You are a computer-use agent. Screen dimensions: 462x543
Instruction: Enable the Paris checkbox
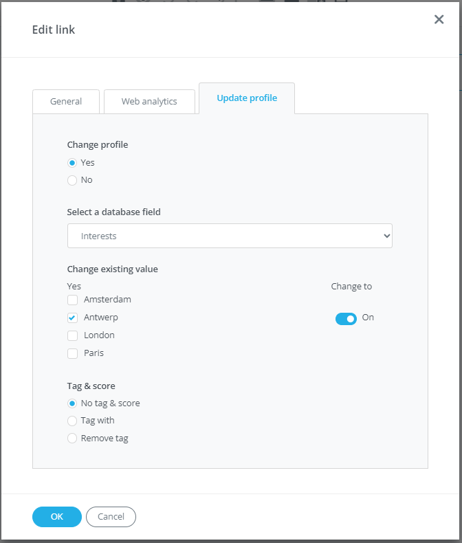click(72, 354)
